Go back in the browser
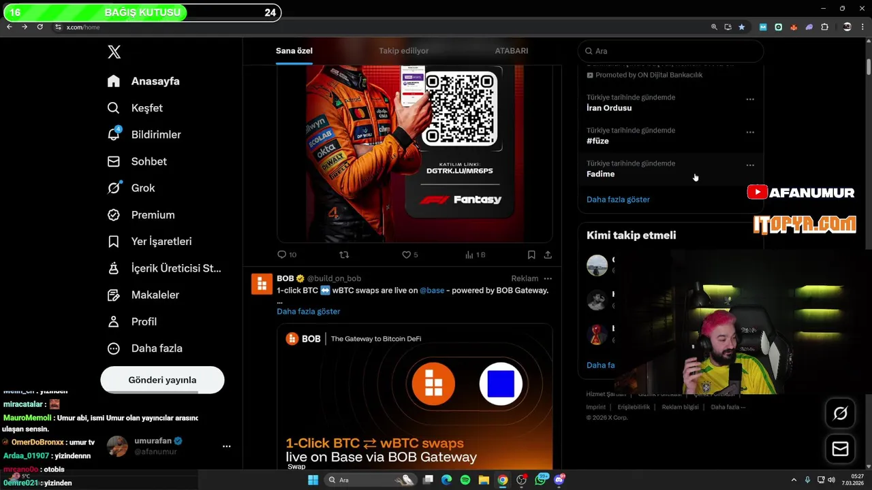This screenshot has width=872, height=490. (9, 27)
